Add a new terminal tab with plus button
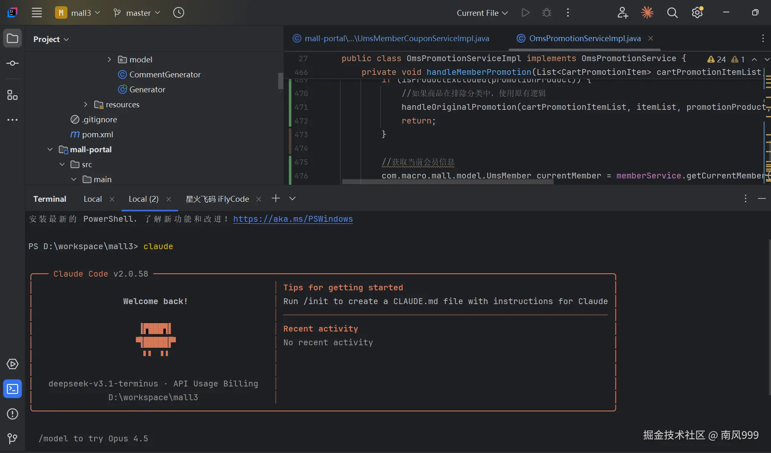This screenshot has height=453, width=771. pos(275,198)
